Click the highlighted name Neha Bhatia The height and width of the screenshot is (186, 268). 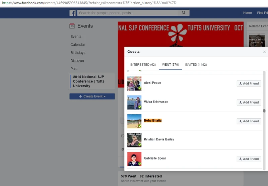pyautogui.click(x=153, y=121)
